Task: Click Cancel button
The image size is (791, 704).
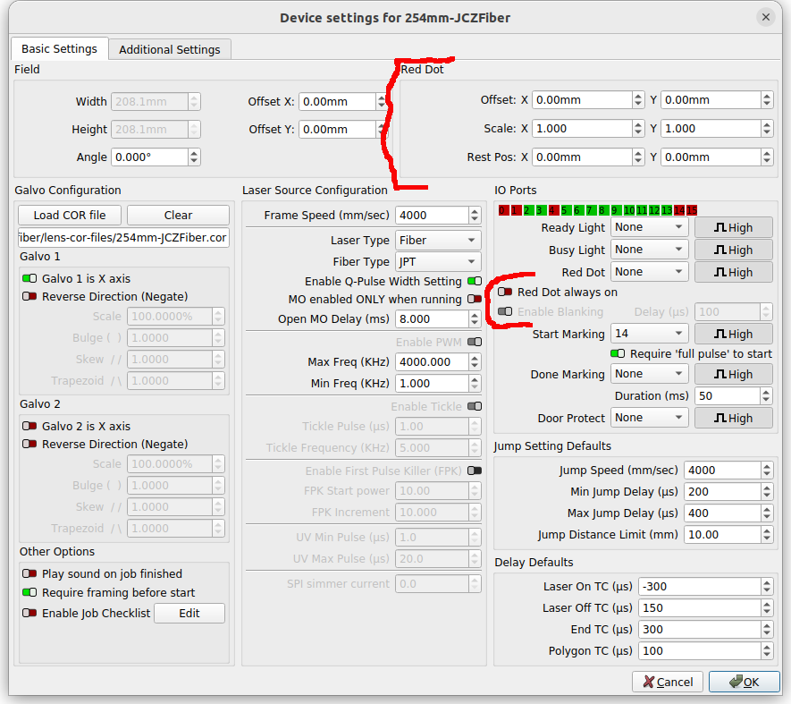Action: tap(669, 683)
